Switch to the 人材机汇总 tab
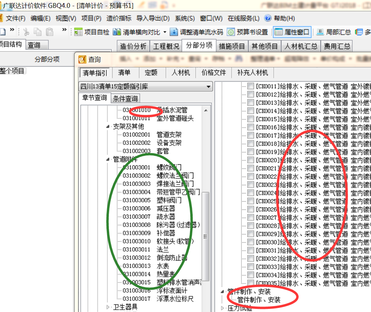371x312 pixels. tap(301, 46)
